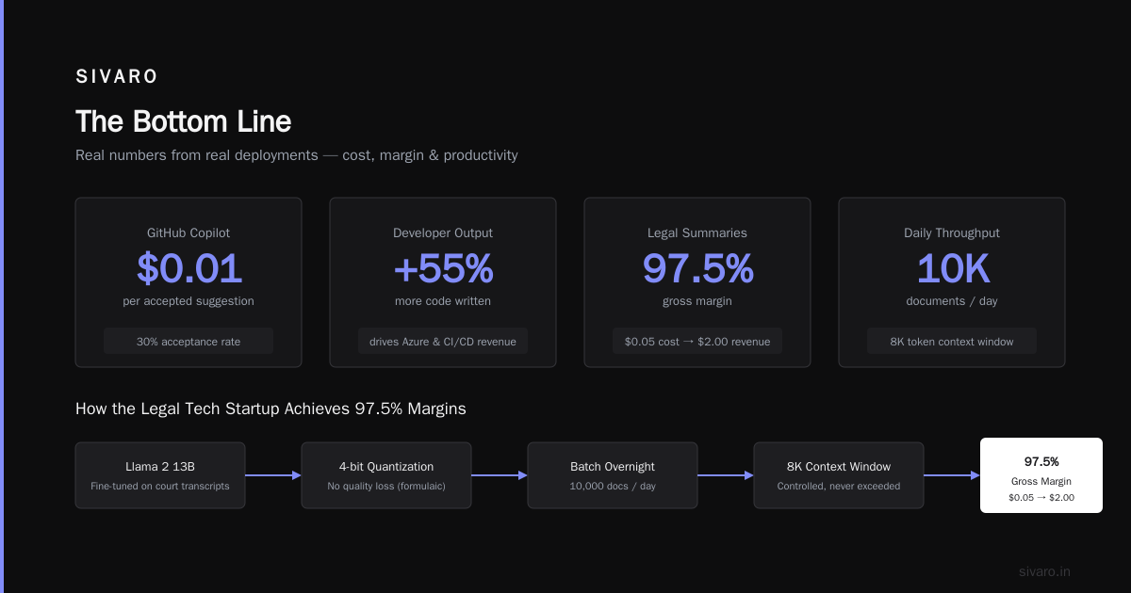This screenshot has width=1131, height=593.
Task: Click the 8K token context window badge
Action: tap(952, 342)
